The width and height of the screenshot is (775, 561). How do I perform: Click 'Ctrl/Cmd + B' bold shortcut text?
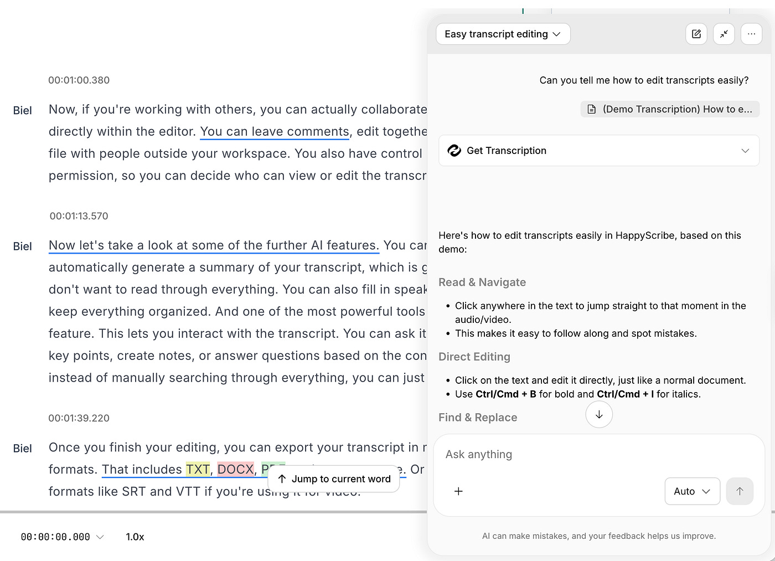(x=506, y=394)
